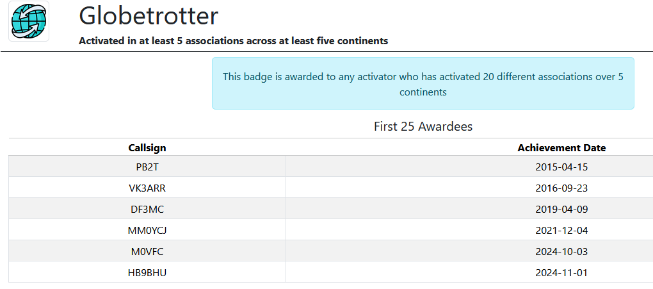Click the 2024-11-01 achievement date
Image resolution: width=653 pixels, height=289 pixels.
(561, 273)
